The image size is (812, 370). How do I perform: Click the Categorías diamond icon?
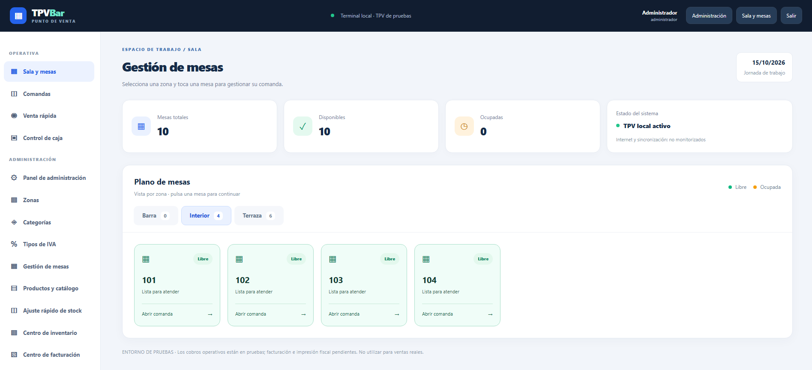click(14, 222)
